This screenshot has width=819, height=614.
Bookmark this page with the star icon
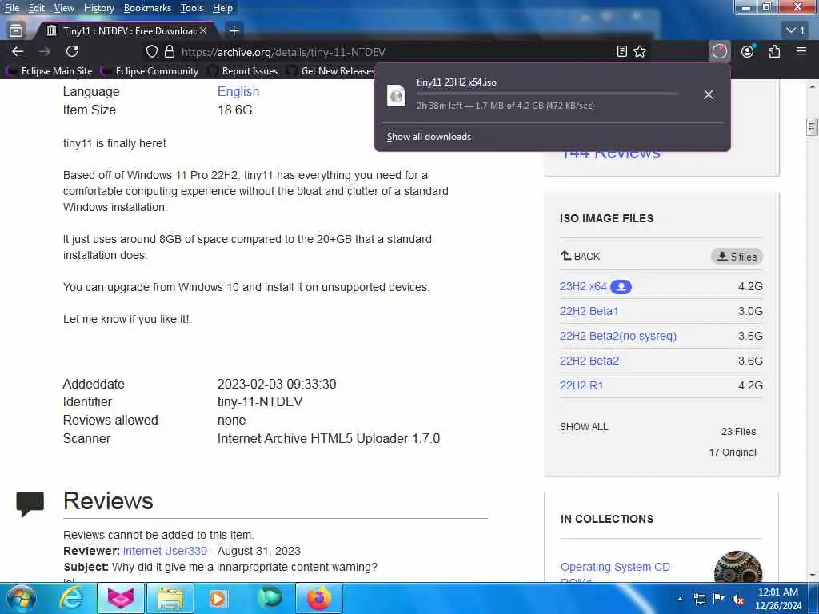(640, 52)
